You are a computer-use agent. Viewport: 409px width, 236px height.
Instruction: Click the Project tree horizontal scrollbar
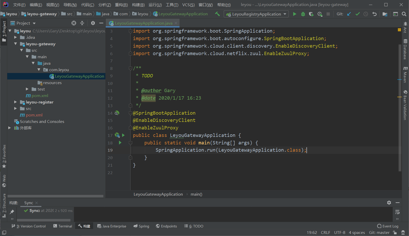[x=55, y=196]
